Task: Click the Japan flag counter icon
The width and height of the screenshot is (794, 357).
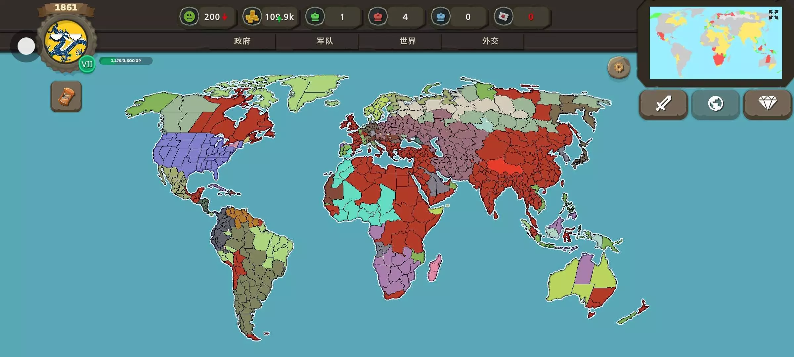Action: (504, 17)
